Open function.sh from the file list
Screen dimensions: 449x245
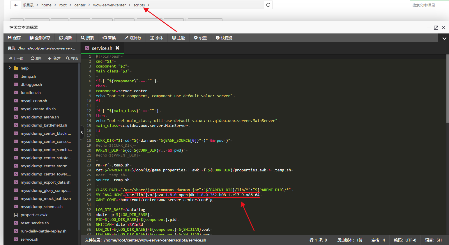31,93
